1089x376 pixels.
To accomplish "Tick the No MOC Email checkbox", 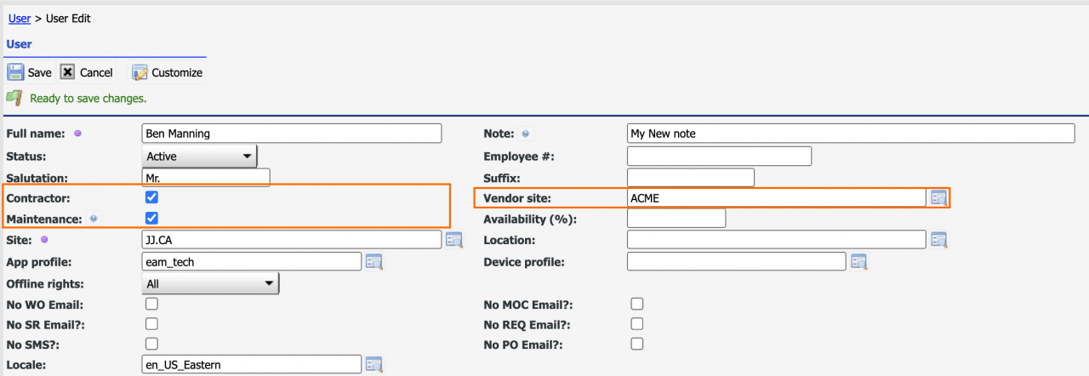I will (x=636, y=303).
